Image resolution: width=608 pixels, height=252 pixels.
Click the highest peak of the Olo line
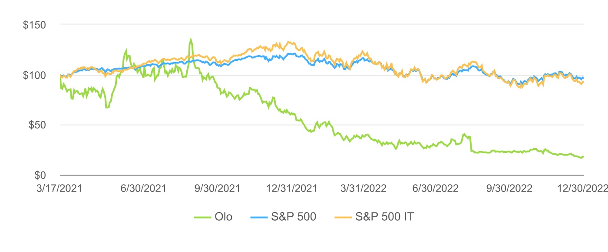191,39
